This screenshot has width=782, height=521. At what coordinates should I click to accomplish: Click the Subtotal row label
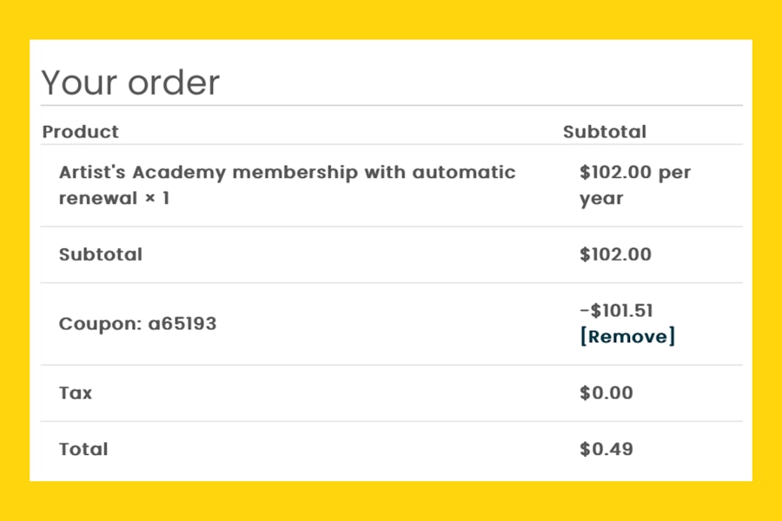pyautogui.click(x=101, y=254)
